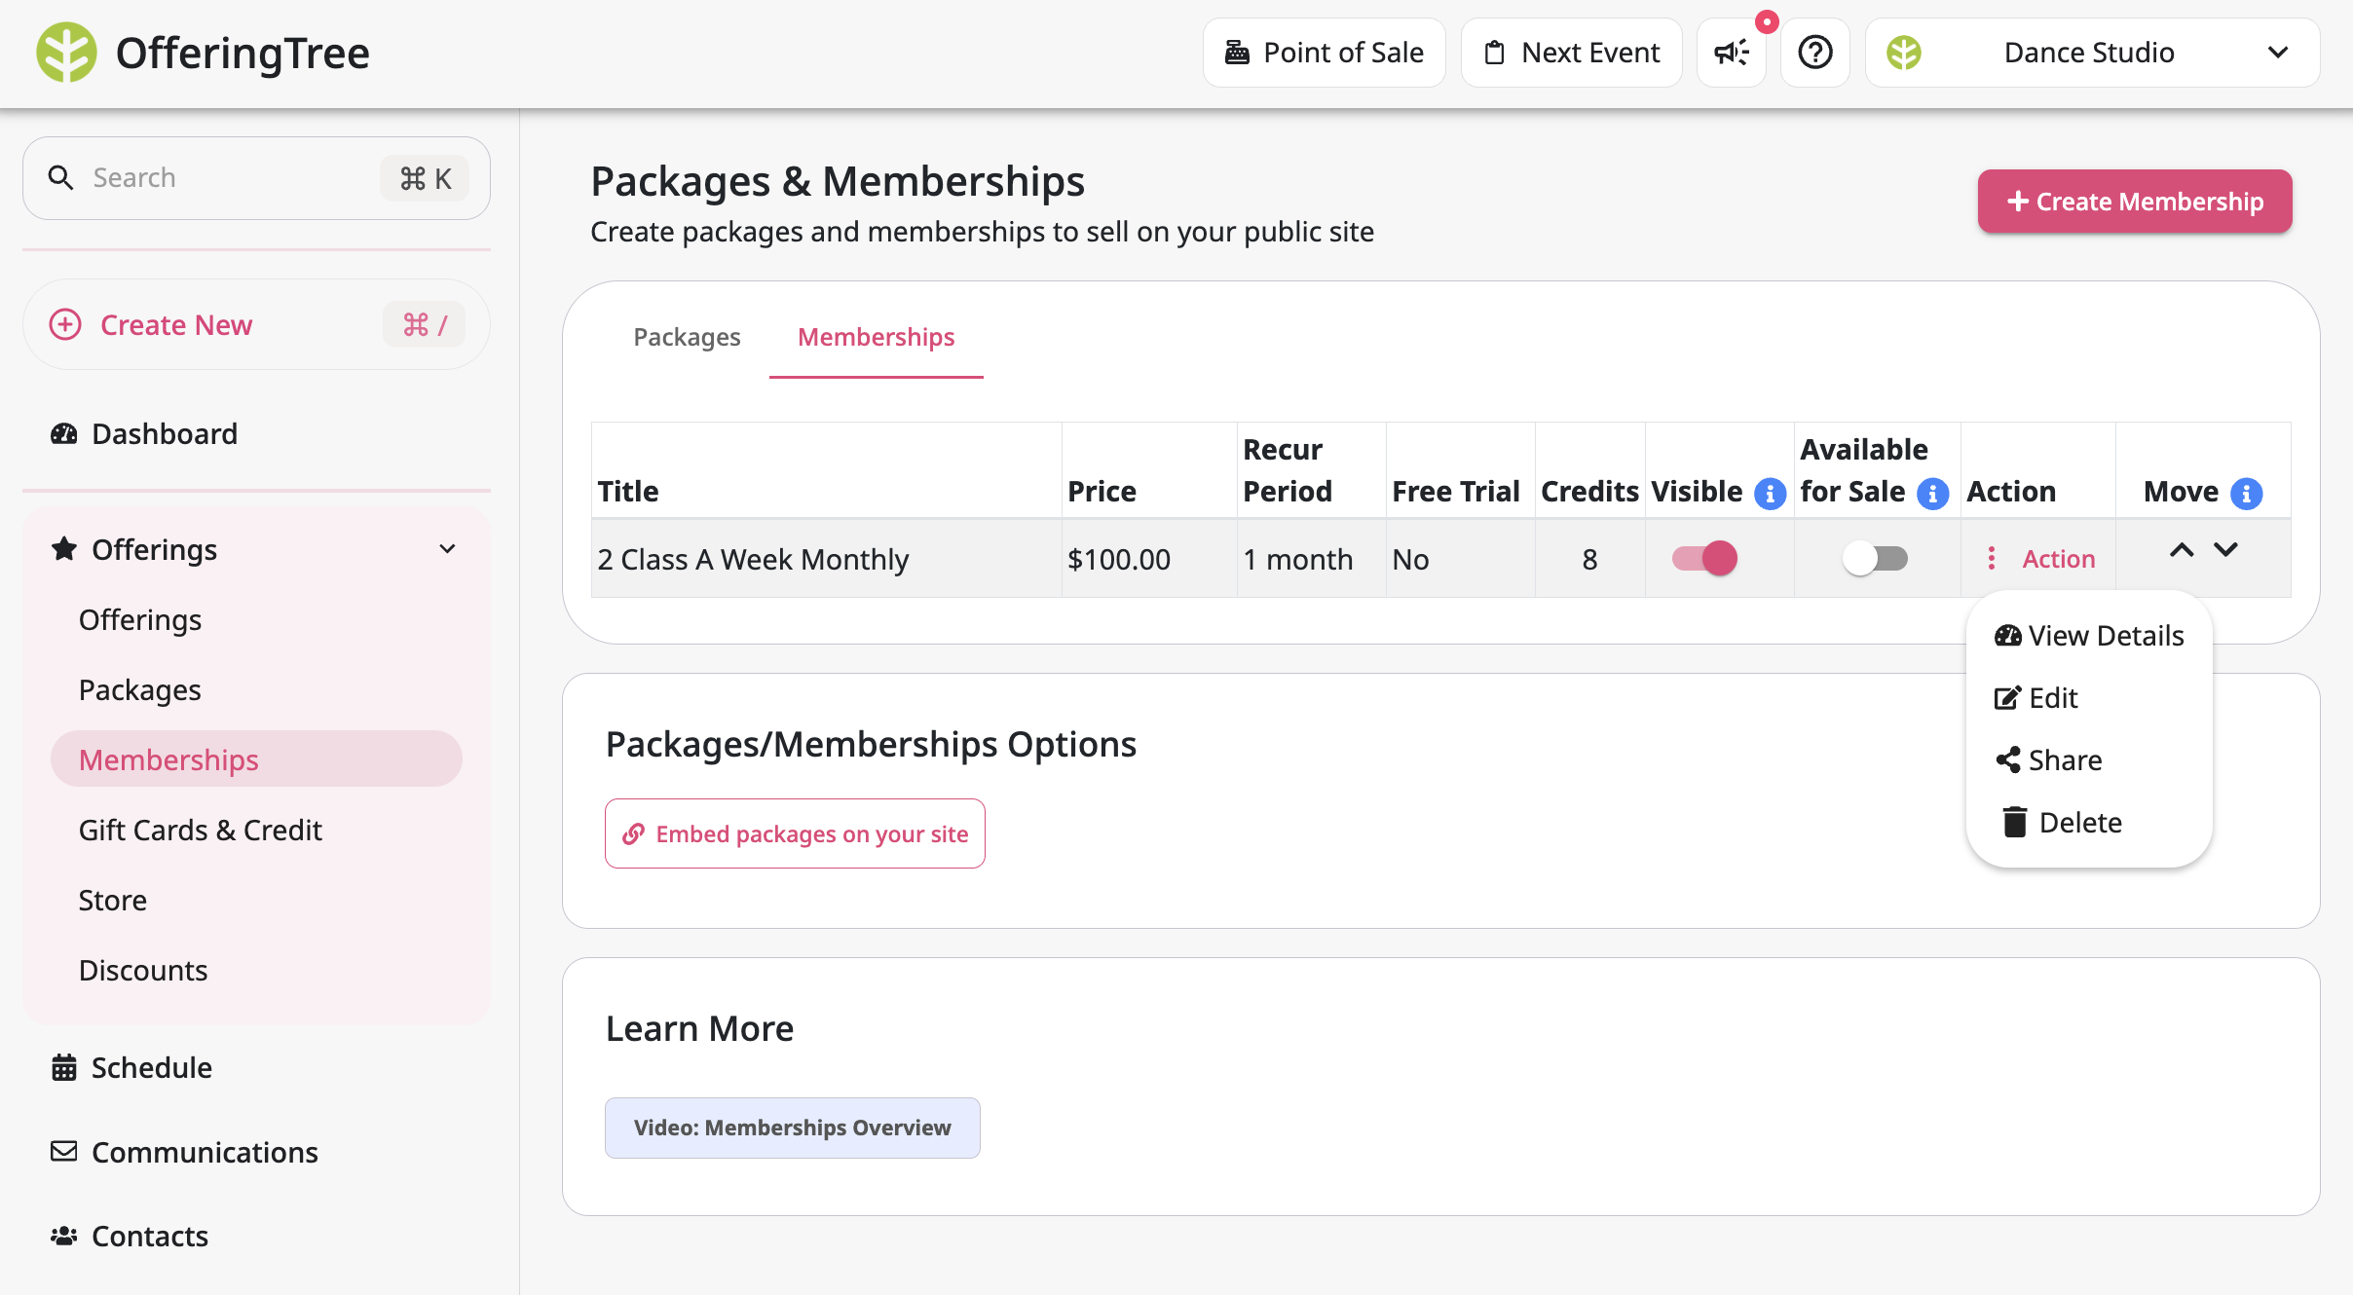Click the Offerings star icon
This screenshot has width=2353, height=1295.
pos(64,548)
